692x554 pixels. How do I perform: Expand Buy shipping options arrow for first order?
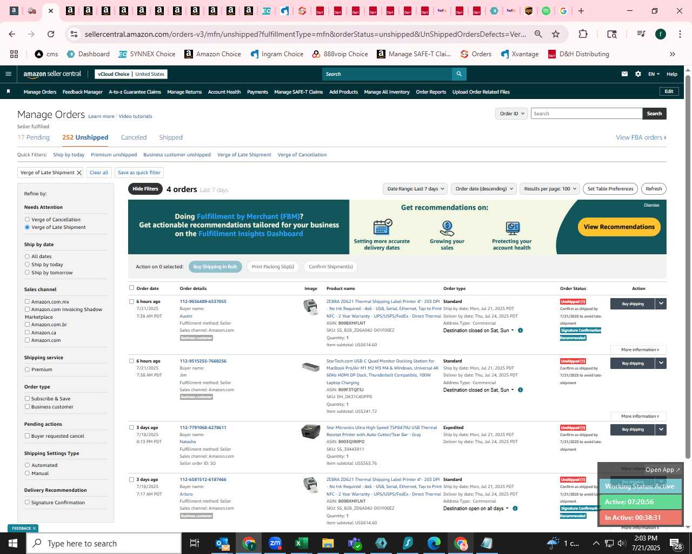point(661,304)
